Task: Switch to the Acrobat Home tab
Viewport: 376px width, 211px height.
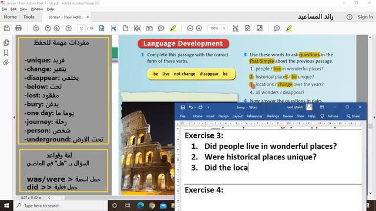Action: pyautogui.click(x=11, y=17)
